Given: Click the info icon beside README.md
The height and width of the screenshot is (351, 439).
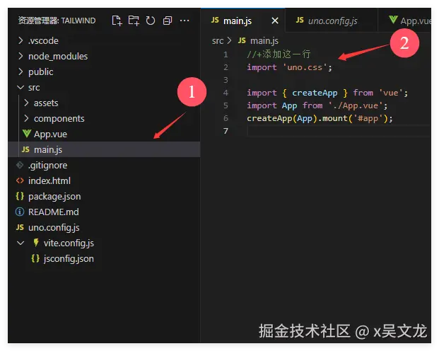Looking at the screenshot, I should [20, 212].
